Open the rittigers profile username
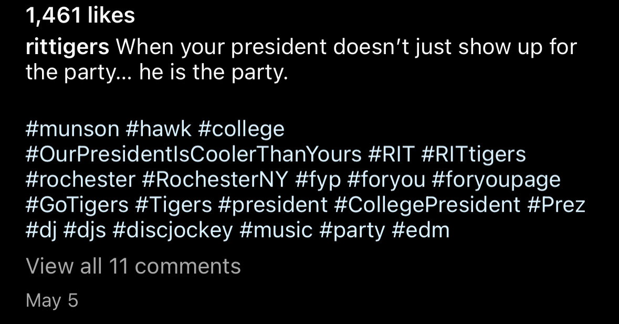Screen dimensions: 619x324 tap(67, 47)
